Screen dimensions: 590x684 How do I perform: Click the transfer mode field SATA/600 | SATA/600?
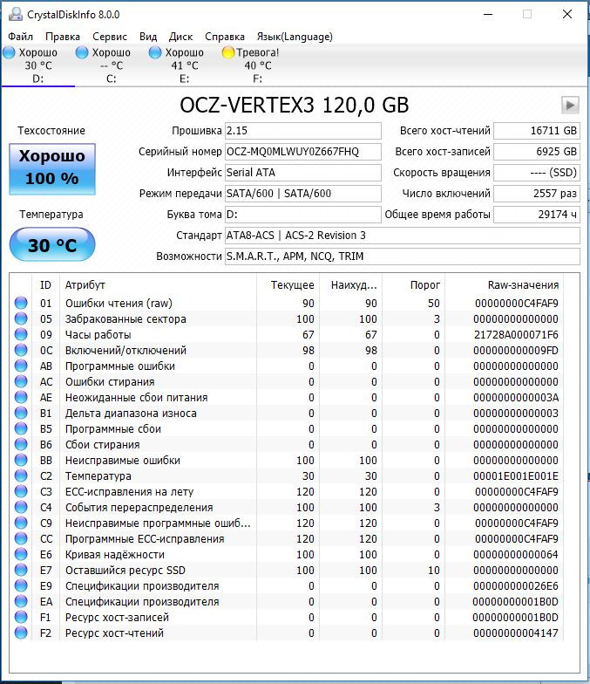[x=303, y=194]
